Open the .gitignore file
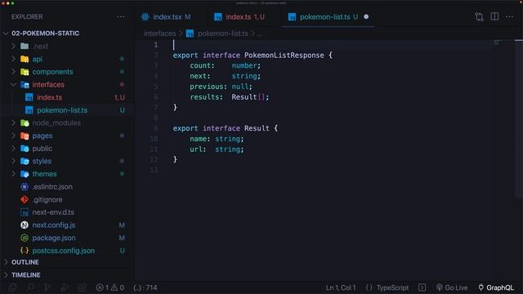523x294 pixels. click(x=47, y=199)
